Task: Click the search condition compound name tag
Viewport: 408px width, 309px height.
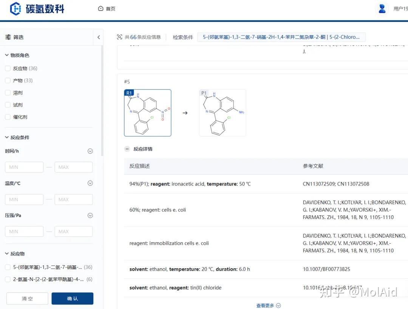Action: (281, 37)
